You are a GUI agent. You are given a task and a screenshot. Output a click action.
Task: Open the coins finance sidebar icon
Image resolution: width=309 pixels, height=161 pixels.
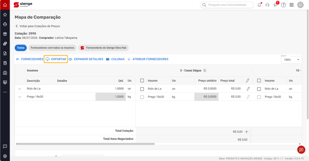[x=5, y=44]
